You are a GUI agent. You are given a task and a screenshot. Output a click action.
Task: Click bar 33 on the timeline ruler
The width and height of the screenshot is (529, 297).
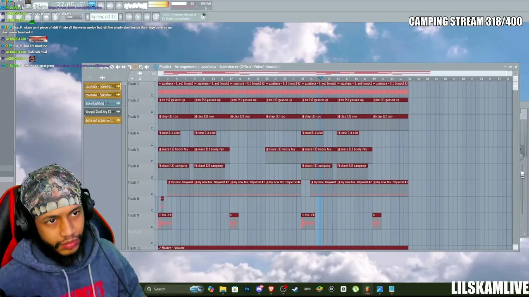tap(303, 79)
